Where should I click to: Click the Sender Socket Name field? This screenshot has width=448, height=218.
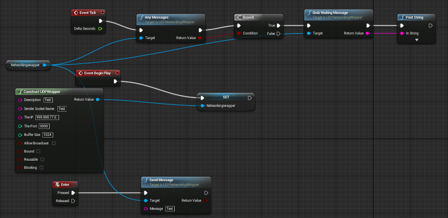click(x=62, y=109)
